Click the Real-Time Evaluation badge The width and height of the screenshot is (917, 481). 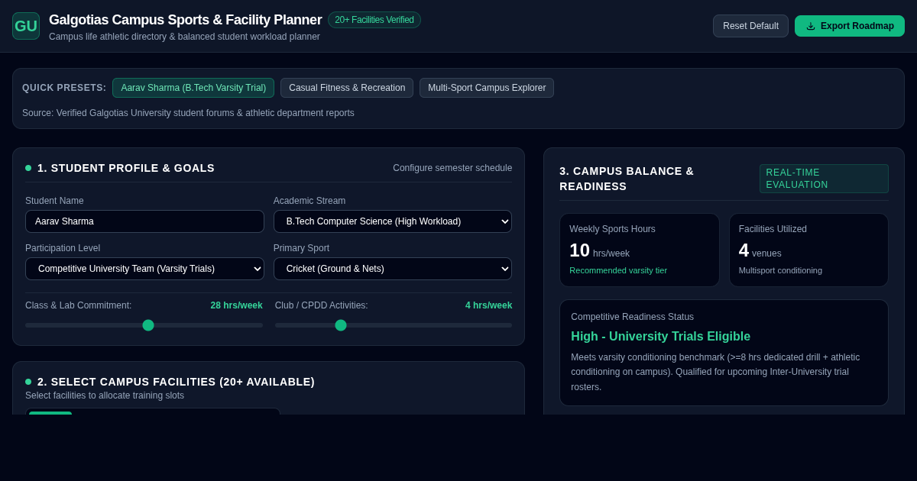pyautogui.click(x=824, y=179)
